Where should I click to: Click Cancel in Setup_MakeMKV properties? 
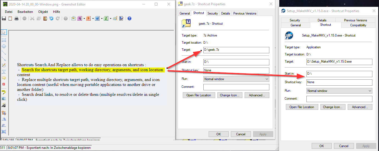coord(344,146)
